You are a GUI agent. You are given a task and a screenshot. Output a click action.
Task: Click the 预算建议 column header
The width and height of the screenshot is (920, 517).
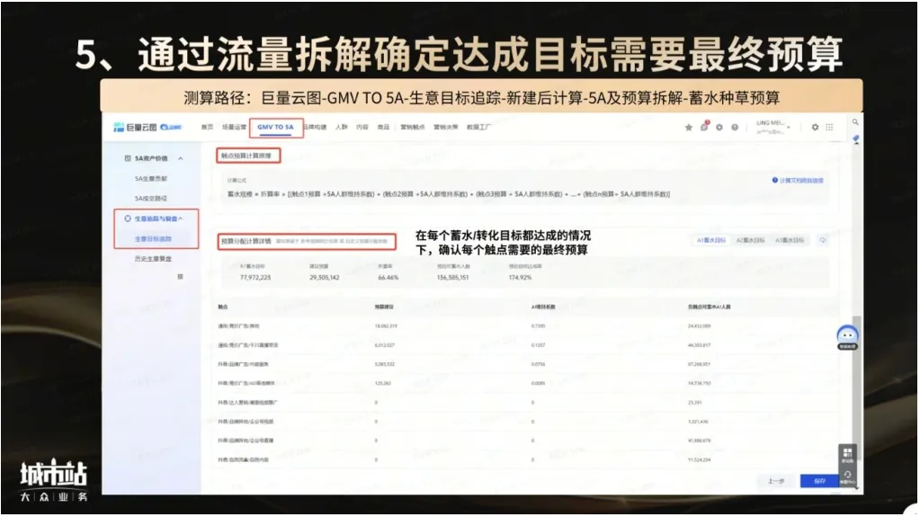[x=384, y=307]
